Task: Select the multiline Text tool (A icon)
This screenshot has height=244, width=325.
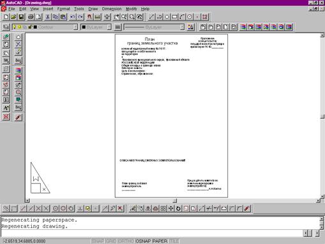Action: pos(6,108)
